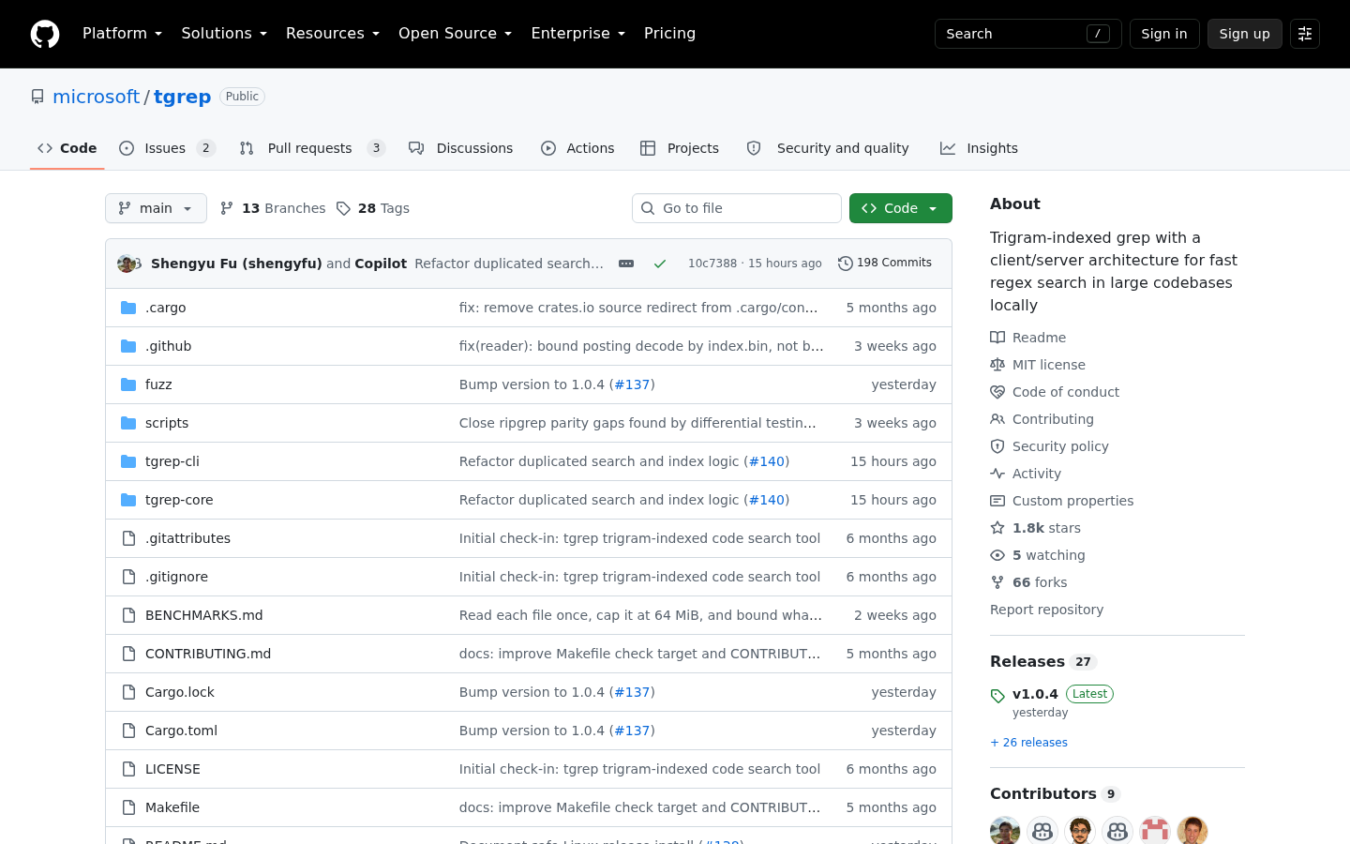Screen dimensions: 1350x844
Task: Open the Resources dropdown menu
Action: [333, 34]
